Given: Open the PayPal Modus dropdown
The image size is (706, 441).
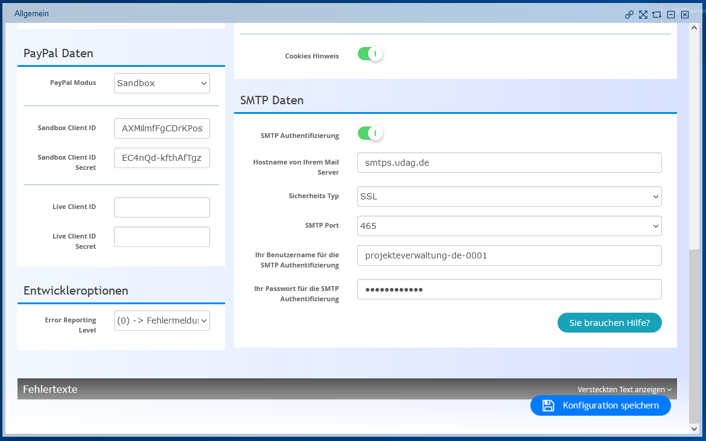Looking at the screenshot, I should coord(162,83).
